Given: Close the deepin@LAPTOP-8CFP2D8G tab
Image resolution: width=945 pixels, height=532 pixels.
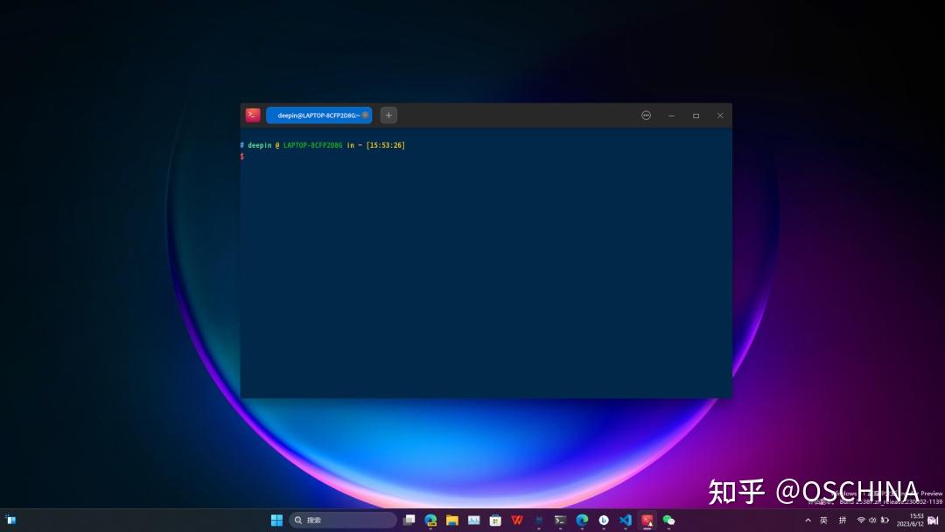Looking at the screenshot, I should 365,115.
